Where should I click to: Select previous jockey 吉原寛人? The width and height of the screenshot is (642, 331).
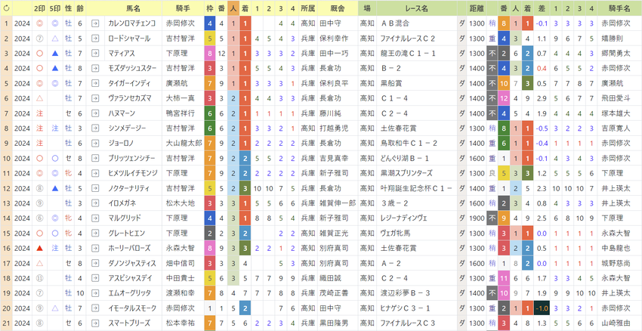point(616,128)
